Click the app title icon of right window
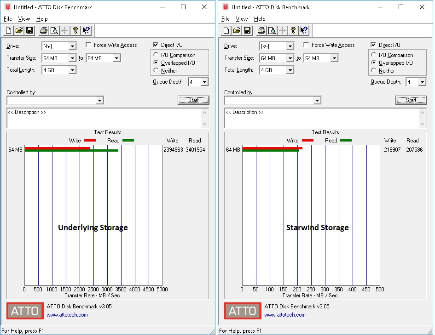Viewport: 435px width, 335px height. [226, 7]
